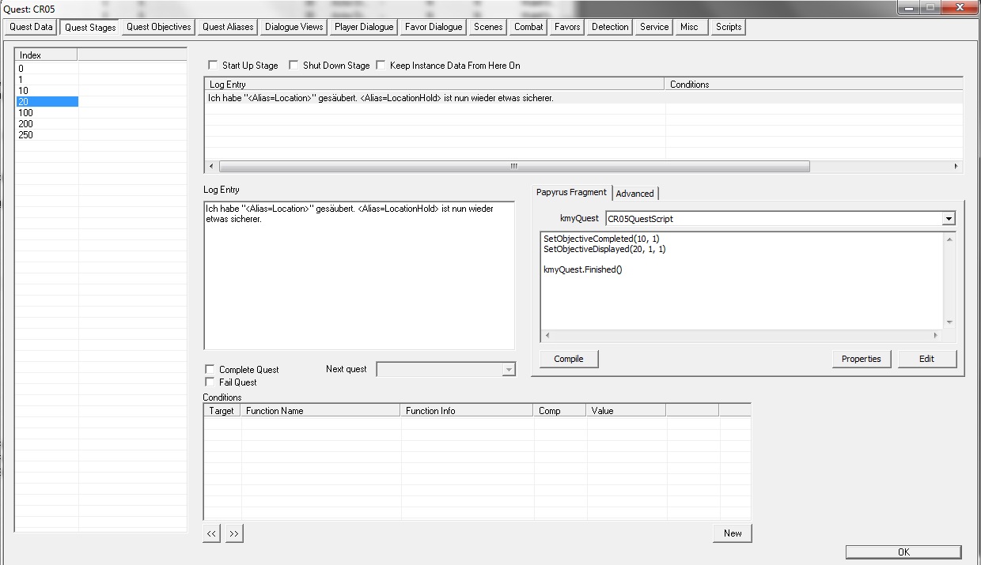The height and width of the screenshot is (565, 981).
Task: Tick the Fail Quest checkbox
Action: tap(210, 382)
